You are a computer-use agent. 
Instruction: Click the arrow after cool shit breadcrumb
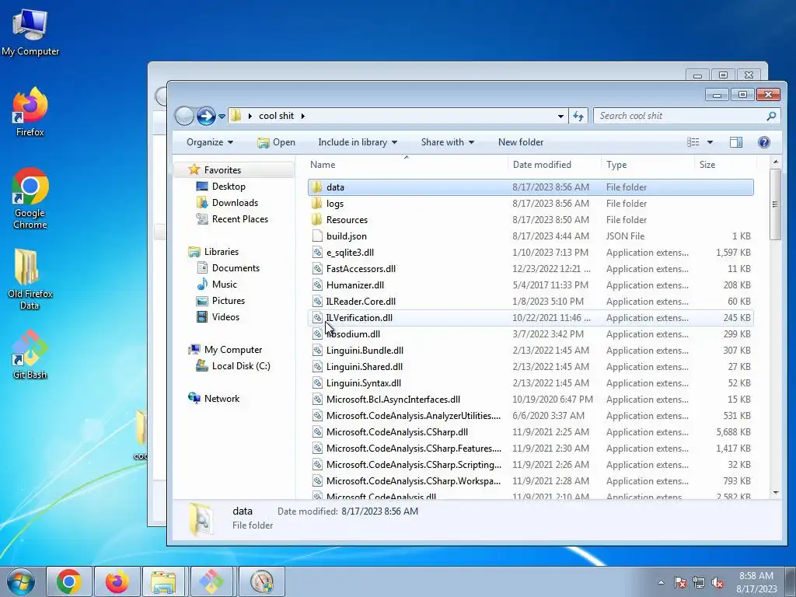pos(302,117)
